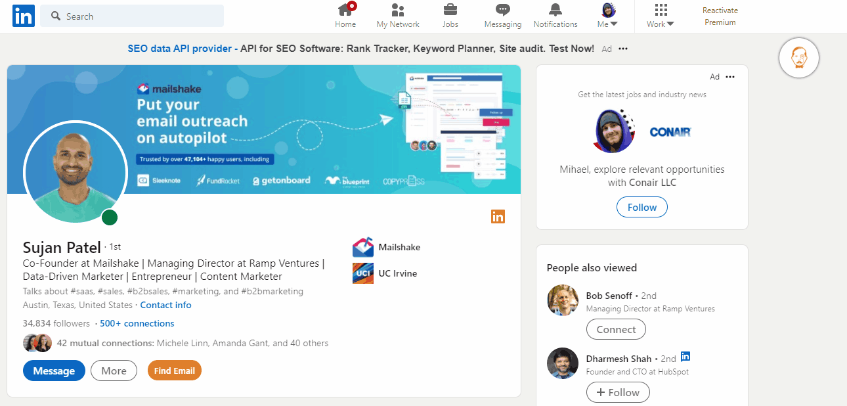Click the UC Irvine logo icon
Screen dimensions: 847x406
pyautogui.click(x=363, y=273)
